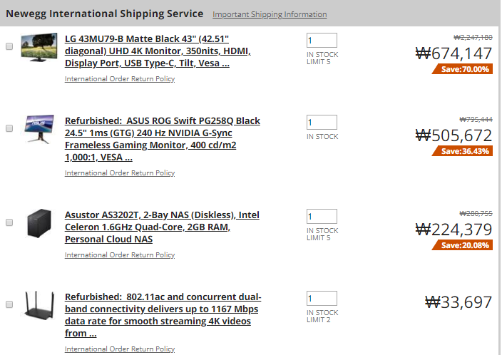Tick the Asustor AS3202T NAS checkbox
Image resolution: width=502 pixels, height=355 pixels.
pyautogui.click(x=9, y=222)
